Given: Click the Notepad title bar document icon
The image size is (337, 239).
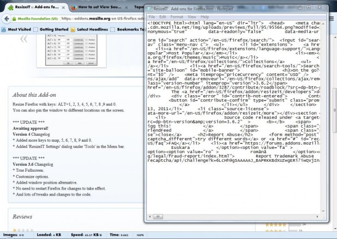Looking at the screenshot, I should point(149,9).
